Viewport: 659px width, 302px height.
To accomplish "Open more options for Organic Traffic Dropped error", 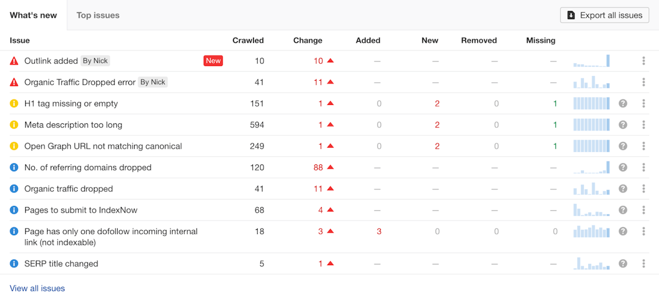I will point(644,82).
